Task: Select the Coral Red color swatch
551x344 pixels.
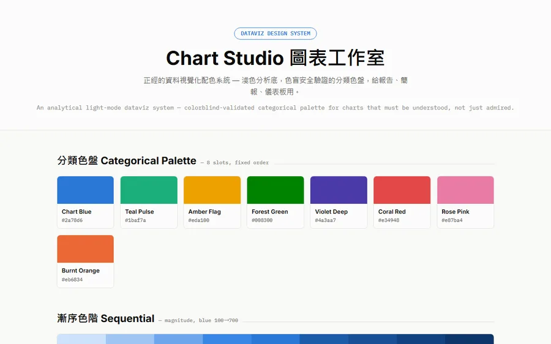Action: tap(402, 190)
